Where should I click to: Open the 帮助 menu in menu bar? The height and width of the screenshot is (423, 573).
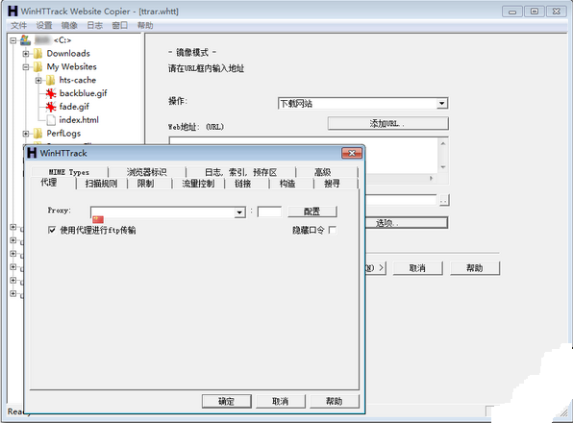pos(145,25)
